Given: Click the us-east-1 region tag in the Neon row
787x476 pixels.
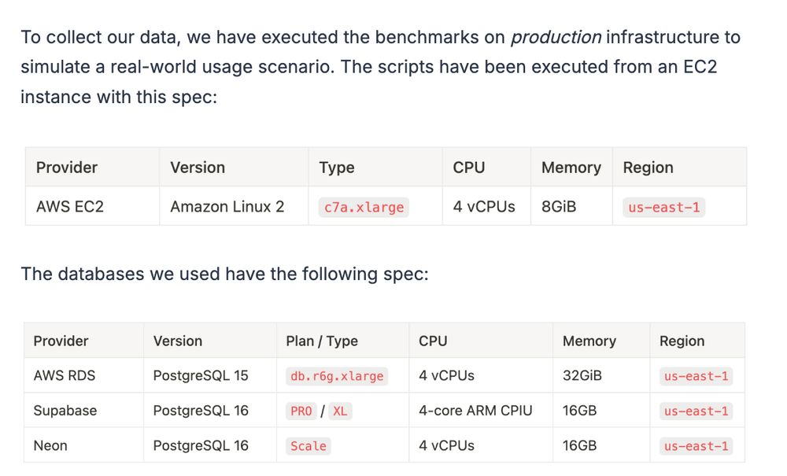Looking at the screenshot, I should pos(696,446).
